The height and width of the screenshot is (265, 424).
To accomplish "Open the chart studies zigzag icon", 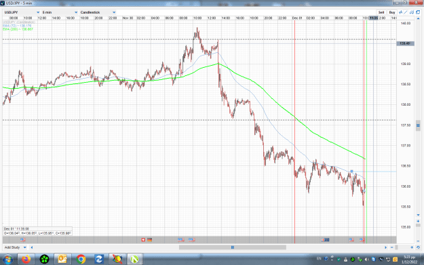I will 400,12.
